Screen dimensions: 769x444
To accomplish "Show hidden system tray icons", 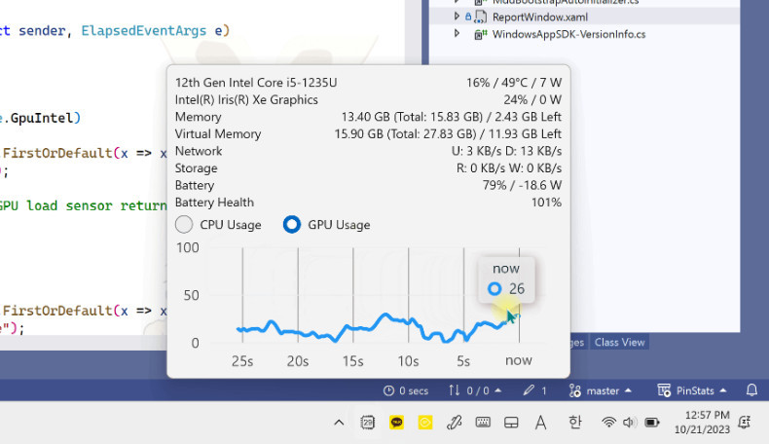I will tap(339, 423).
